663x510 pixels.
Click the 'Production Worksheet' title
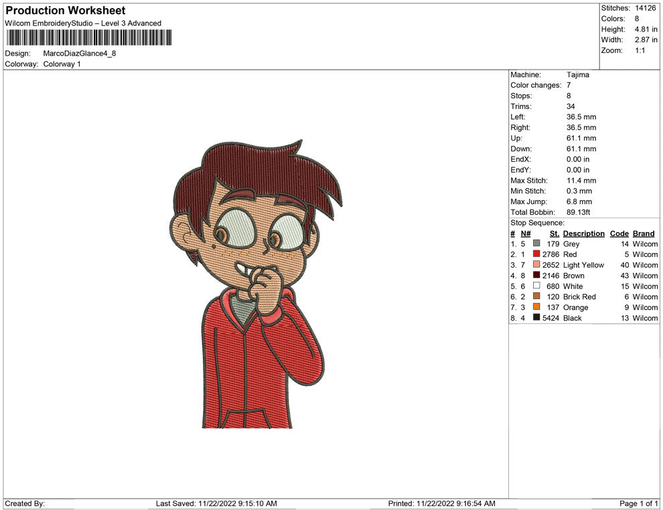click(66, 11)
